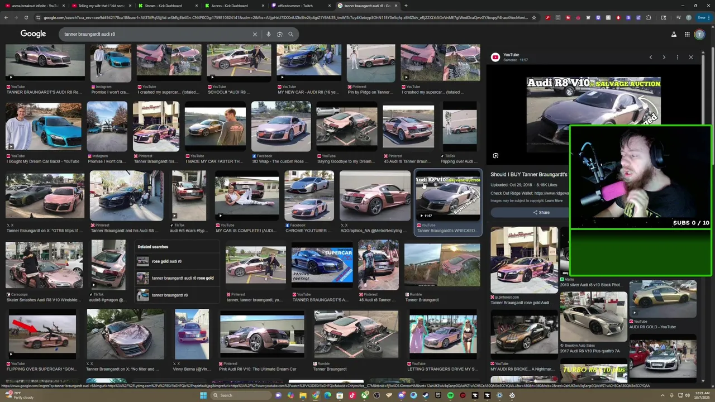
Task: Open Discord from taskbar
Action: pyautogui.click(x=401, y=395)
